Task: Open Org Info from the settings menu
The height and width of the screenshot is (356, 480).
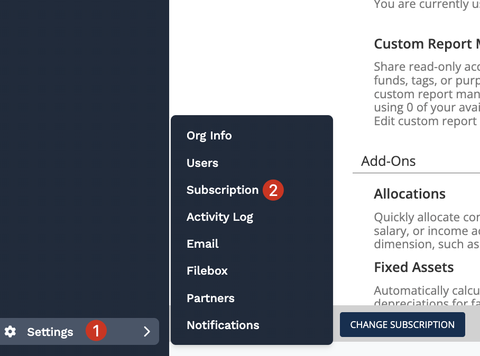Action: (x=209, y=136)
